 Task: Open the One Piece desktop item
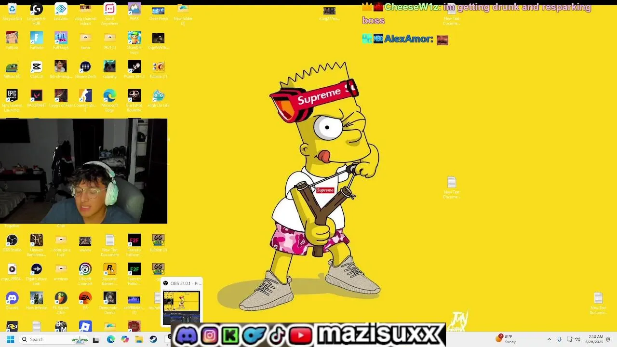pos(158,13)
